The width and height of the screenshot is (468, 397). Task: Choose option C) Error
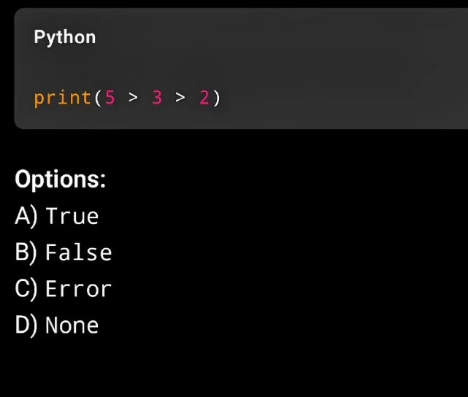(x=64, y=289)
